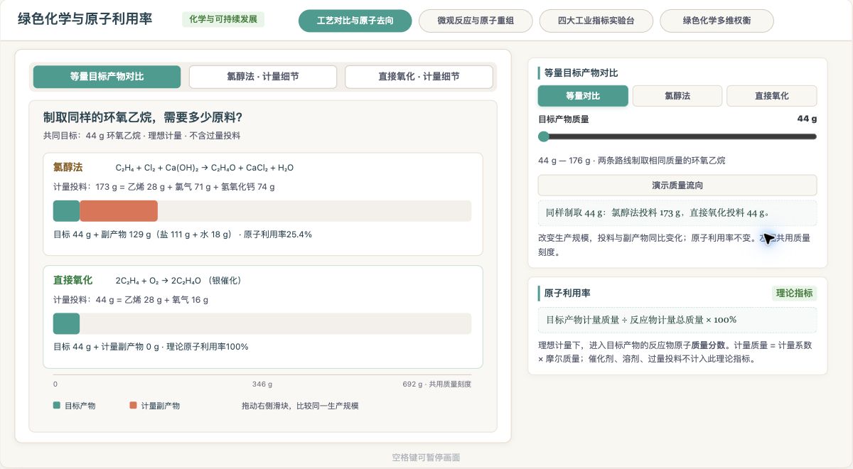This screenshot has height=469, width=853.
Task: Click the atom economy formula box
Action: coord(677,320)
